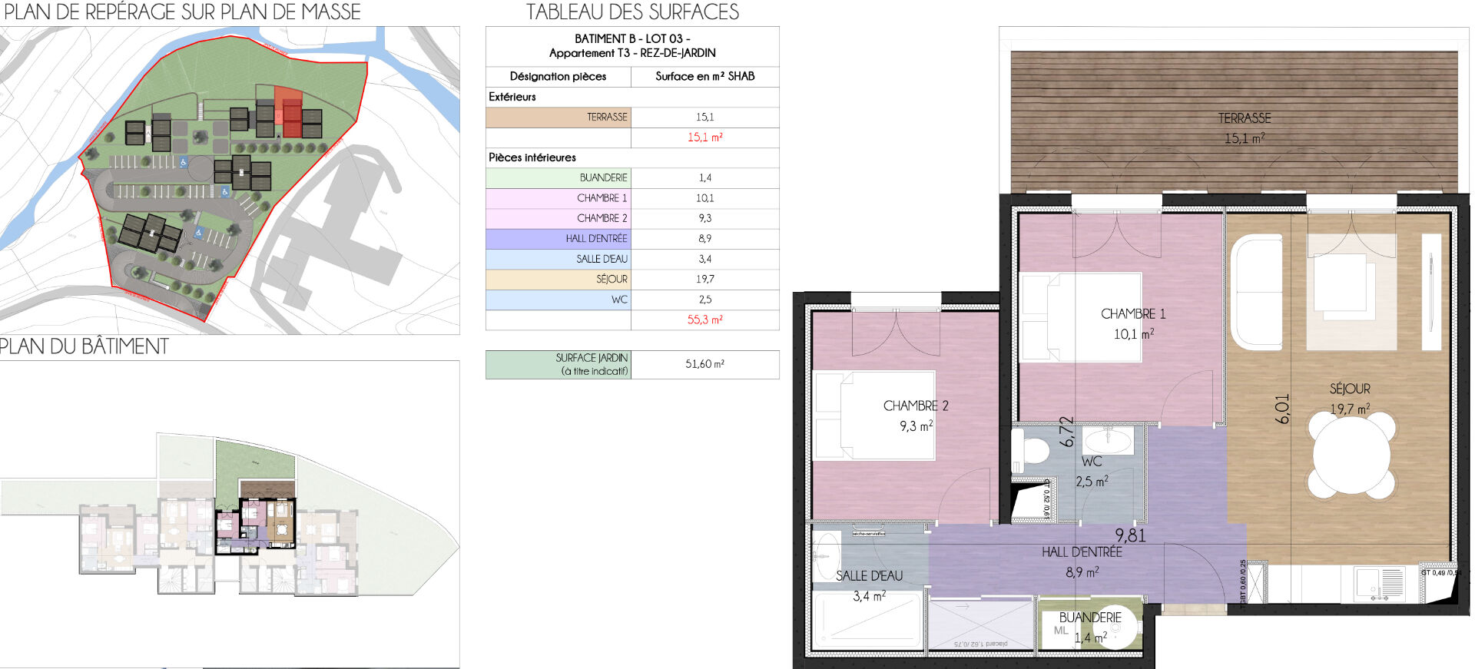
Task: Click the washbasin in the WC room
Action: pyautogui.click(x=1107, y=441)
